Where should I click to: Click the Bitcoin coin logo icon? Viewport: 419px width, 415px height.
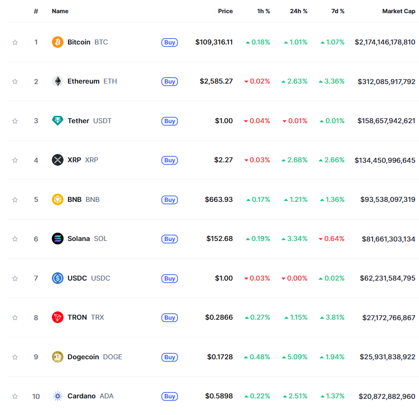[x=58, y=42]
